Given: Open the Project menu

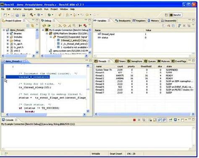Looking at the screenshot, I should (54, 9).
